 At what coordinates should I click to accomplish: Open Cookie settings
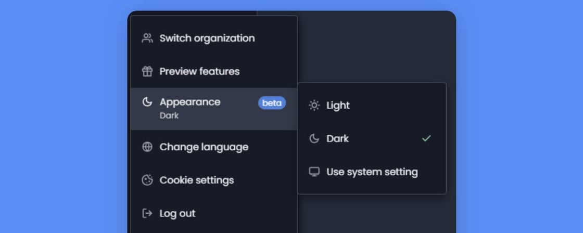coord(196,180)
